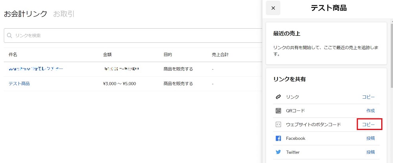Select the お会計リンク tab
The height and width of the screenshot is (163, 393).
tap(25, 14)
